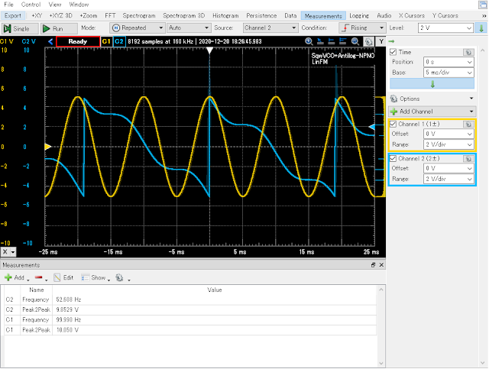Click the white trigger position marker atop plot
The height and width of the screenshot is (369, 489).
pyautogui.click(x=209, y=50)
